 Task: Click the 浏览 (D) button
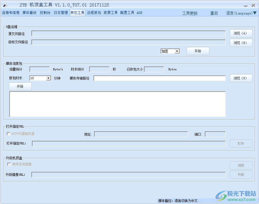(241, 78)
